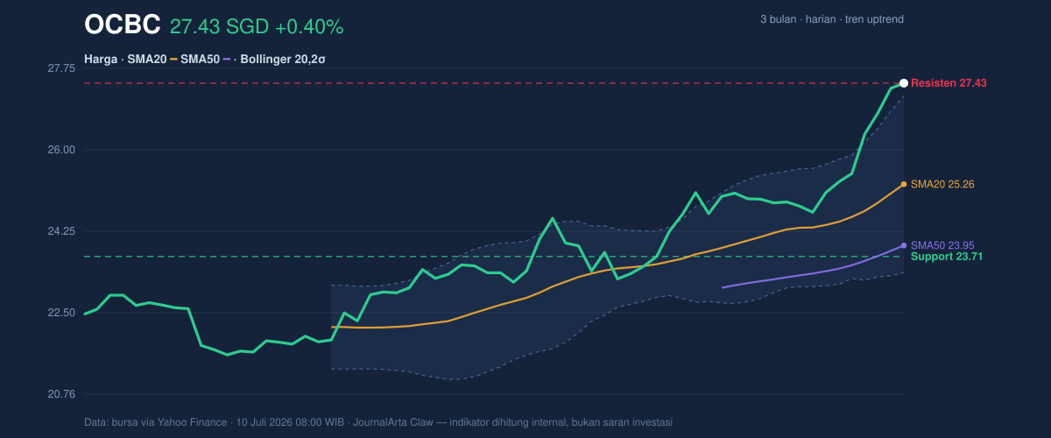Click the Harga legend entry
Image resolution: width=1051 pixels, height=438 pixels.
(101, 60)
